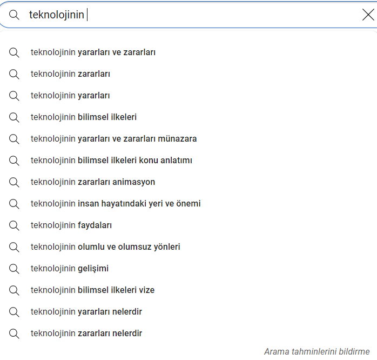Clear the search text with the X icon
Screen dimensions: 377x360
point(368,15)
